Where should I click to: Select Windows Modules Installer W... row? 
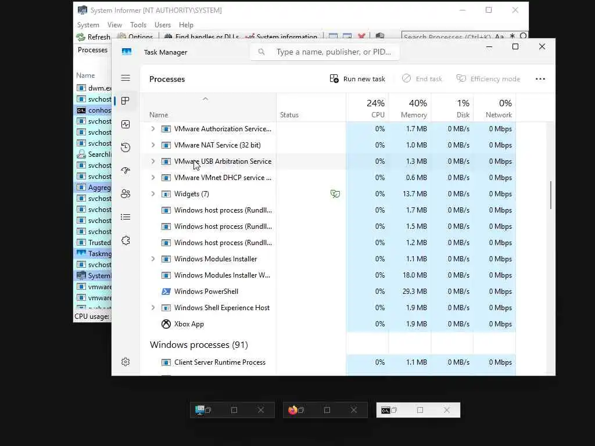point(328,275)
